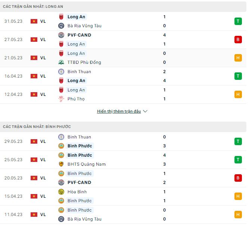This screenshot has height=225, width=249.
Task: Open the 'Hiển thị thêm trận đấu' link
Action: (x=119, y=111)
